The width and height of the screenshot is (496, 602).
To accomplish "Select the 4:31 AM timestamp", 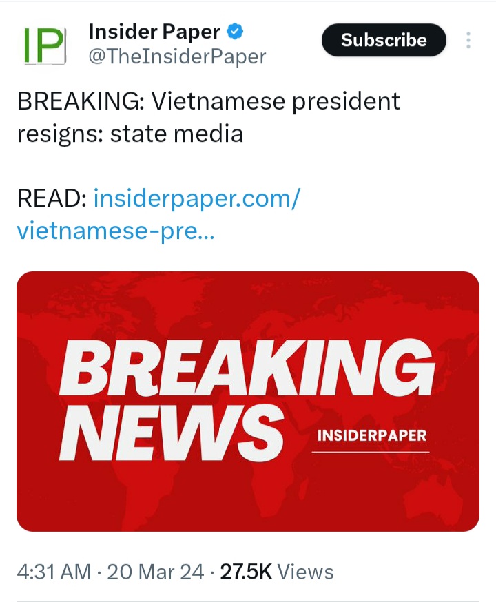I will [54, 572].
